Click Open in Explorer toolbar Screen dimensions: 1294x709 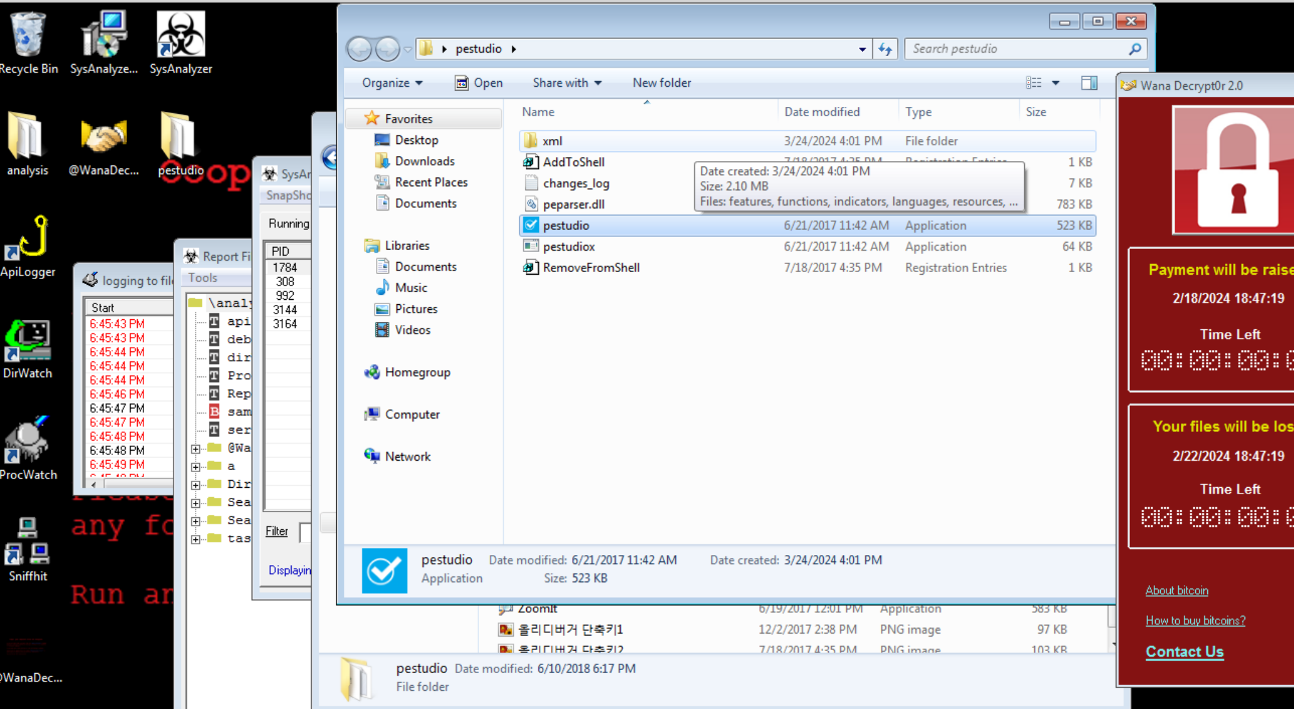(x=478, y=83)
